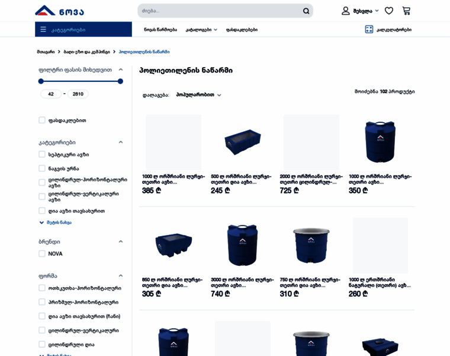Open the shopping cart icon
This screenshot has height=356, width=450.
(x=406, y=11)
